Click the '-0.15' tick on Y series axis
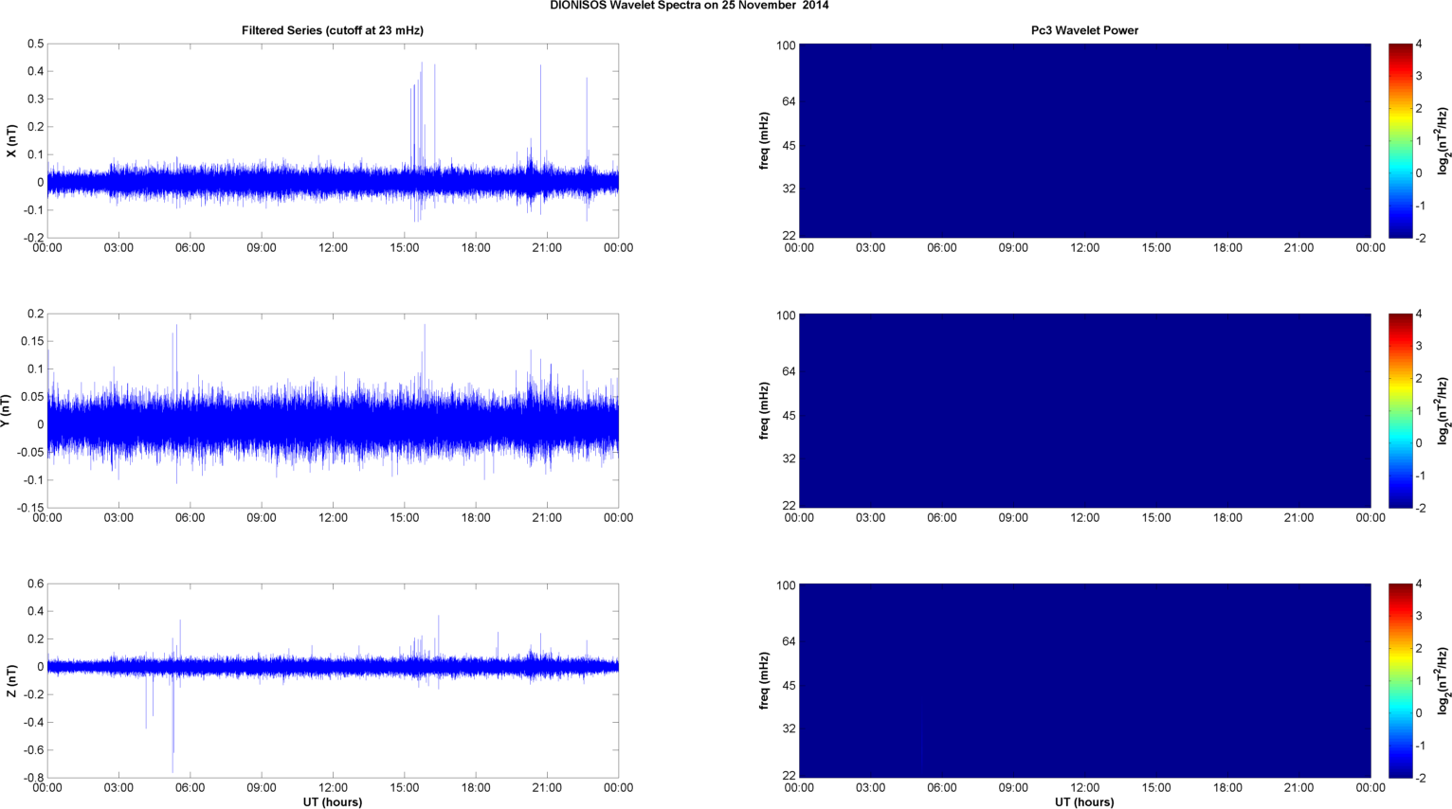 [x=30, y=508]
